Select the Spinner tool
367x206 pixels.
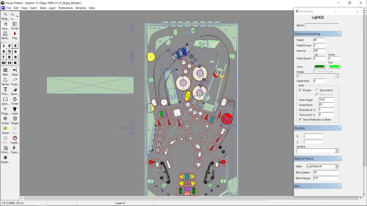point(5,101)
